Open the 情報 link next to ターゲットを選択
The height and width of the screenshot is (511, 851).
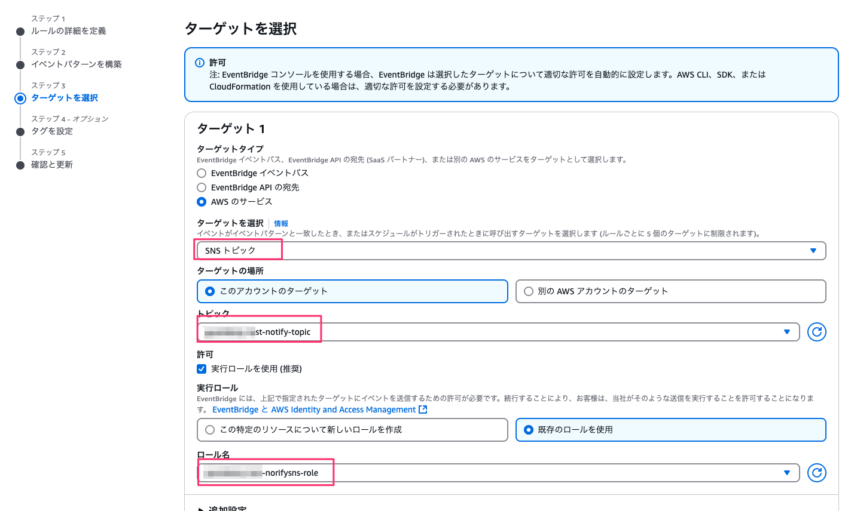pos(281,223)
